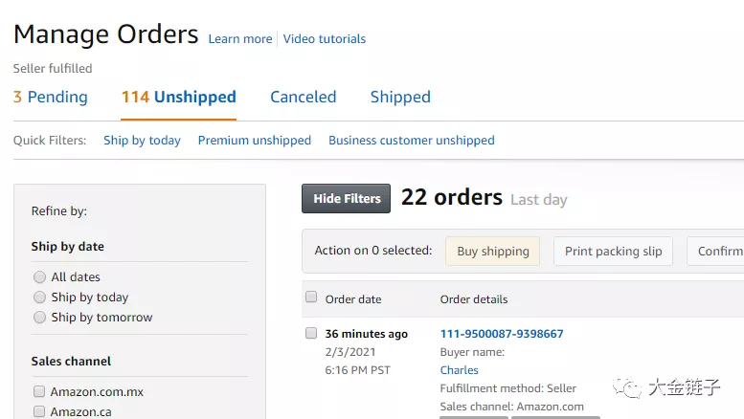Click the Print packing slip button
Viewport: 744px width, 419px height.
[x=613, y=252]
